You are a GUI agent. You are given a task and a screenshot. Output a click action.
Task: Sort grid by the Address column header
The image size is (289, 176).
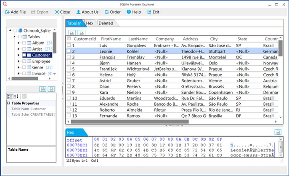point(191,39)
